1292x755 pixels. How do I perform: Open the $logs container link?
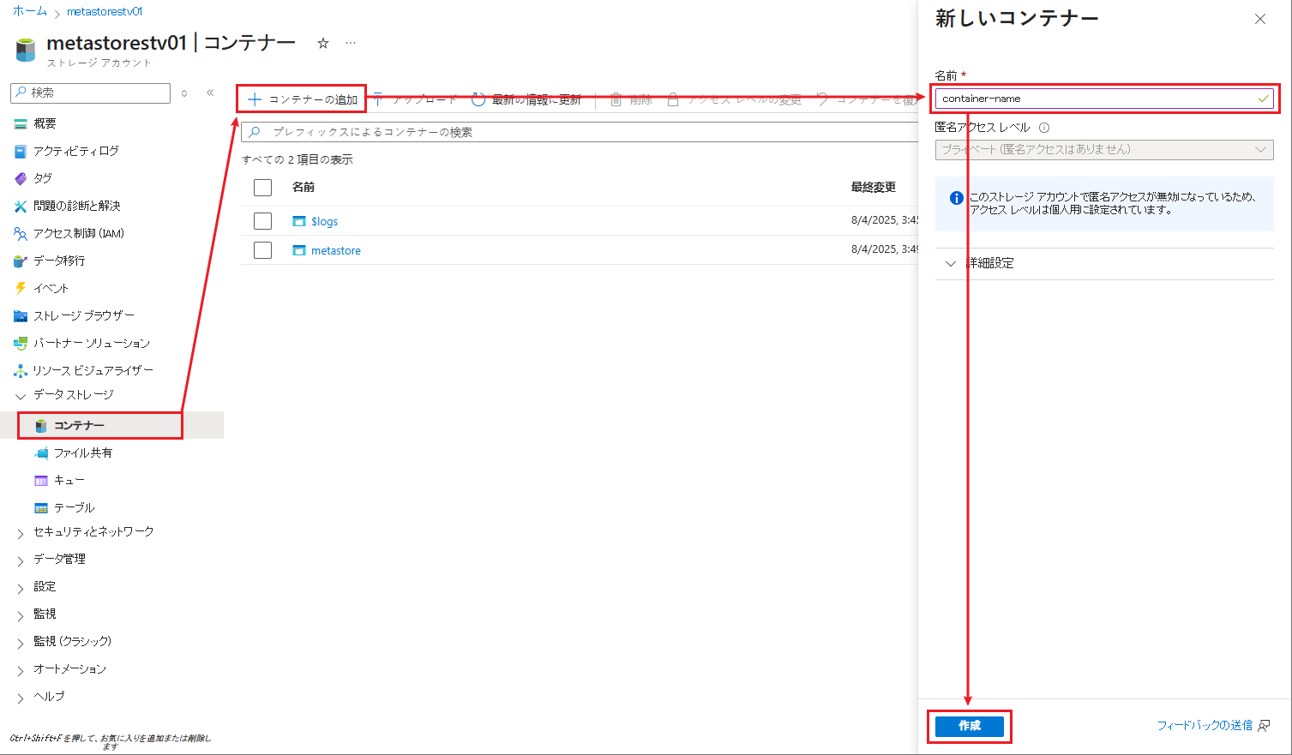pyautogui.click(x=324, y=221)
